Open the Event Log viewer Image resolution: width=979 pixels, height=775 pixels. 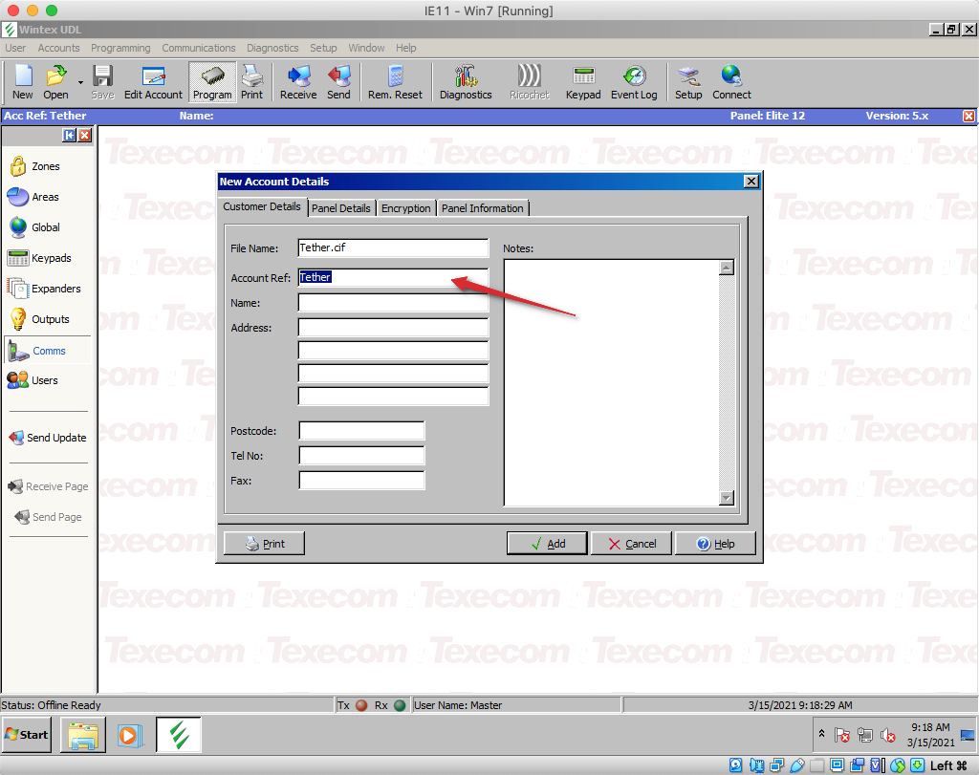(x=633, y=82)
